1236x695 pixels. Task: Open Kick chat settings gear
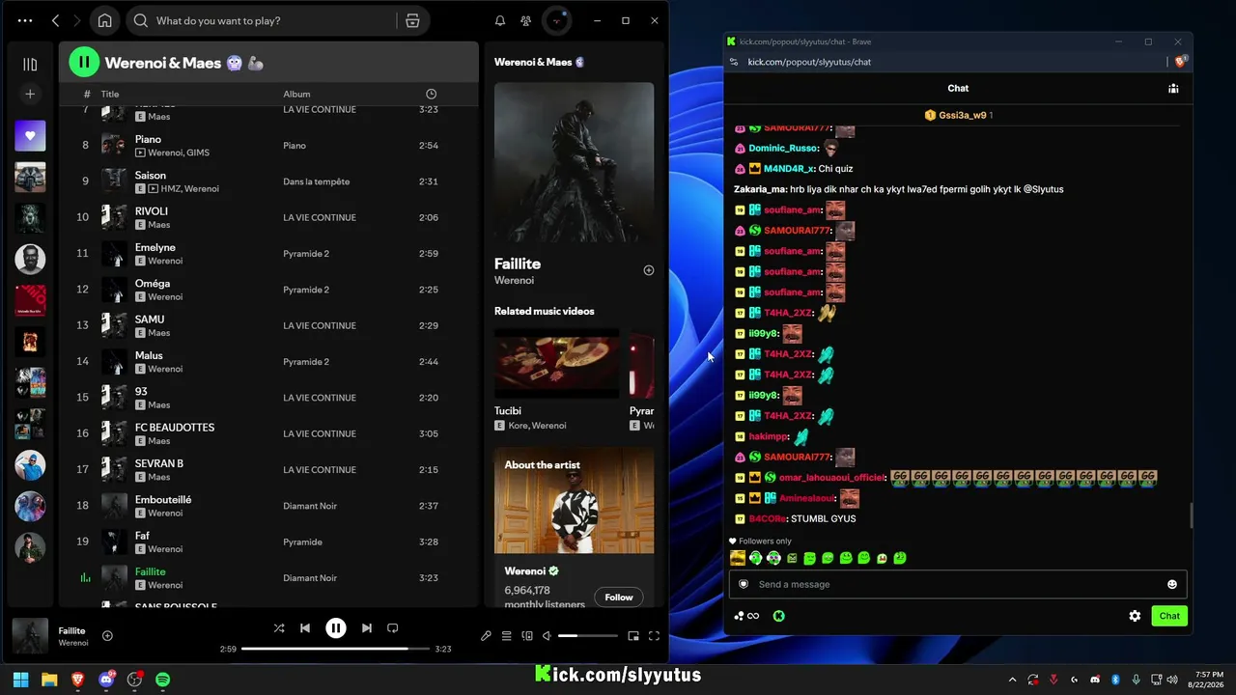[x=1136, y=616]
